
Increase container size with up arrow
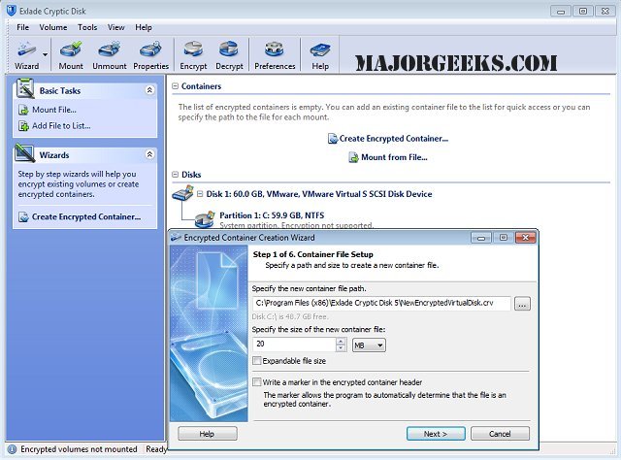[341, 342]
